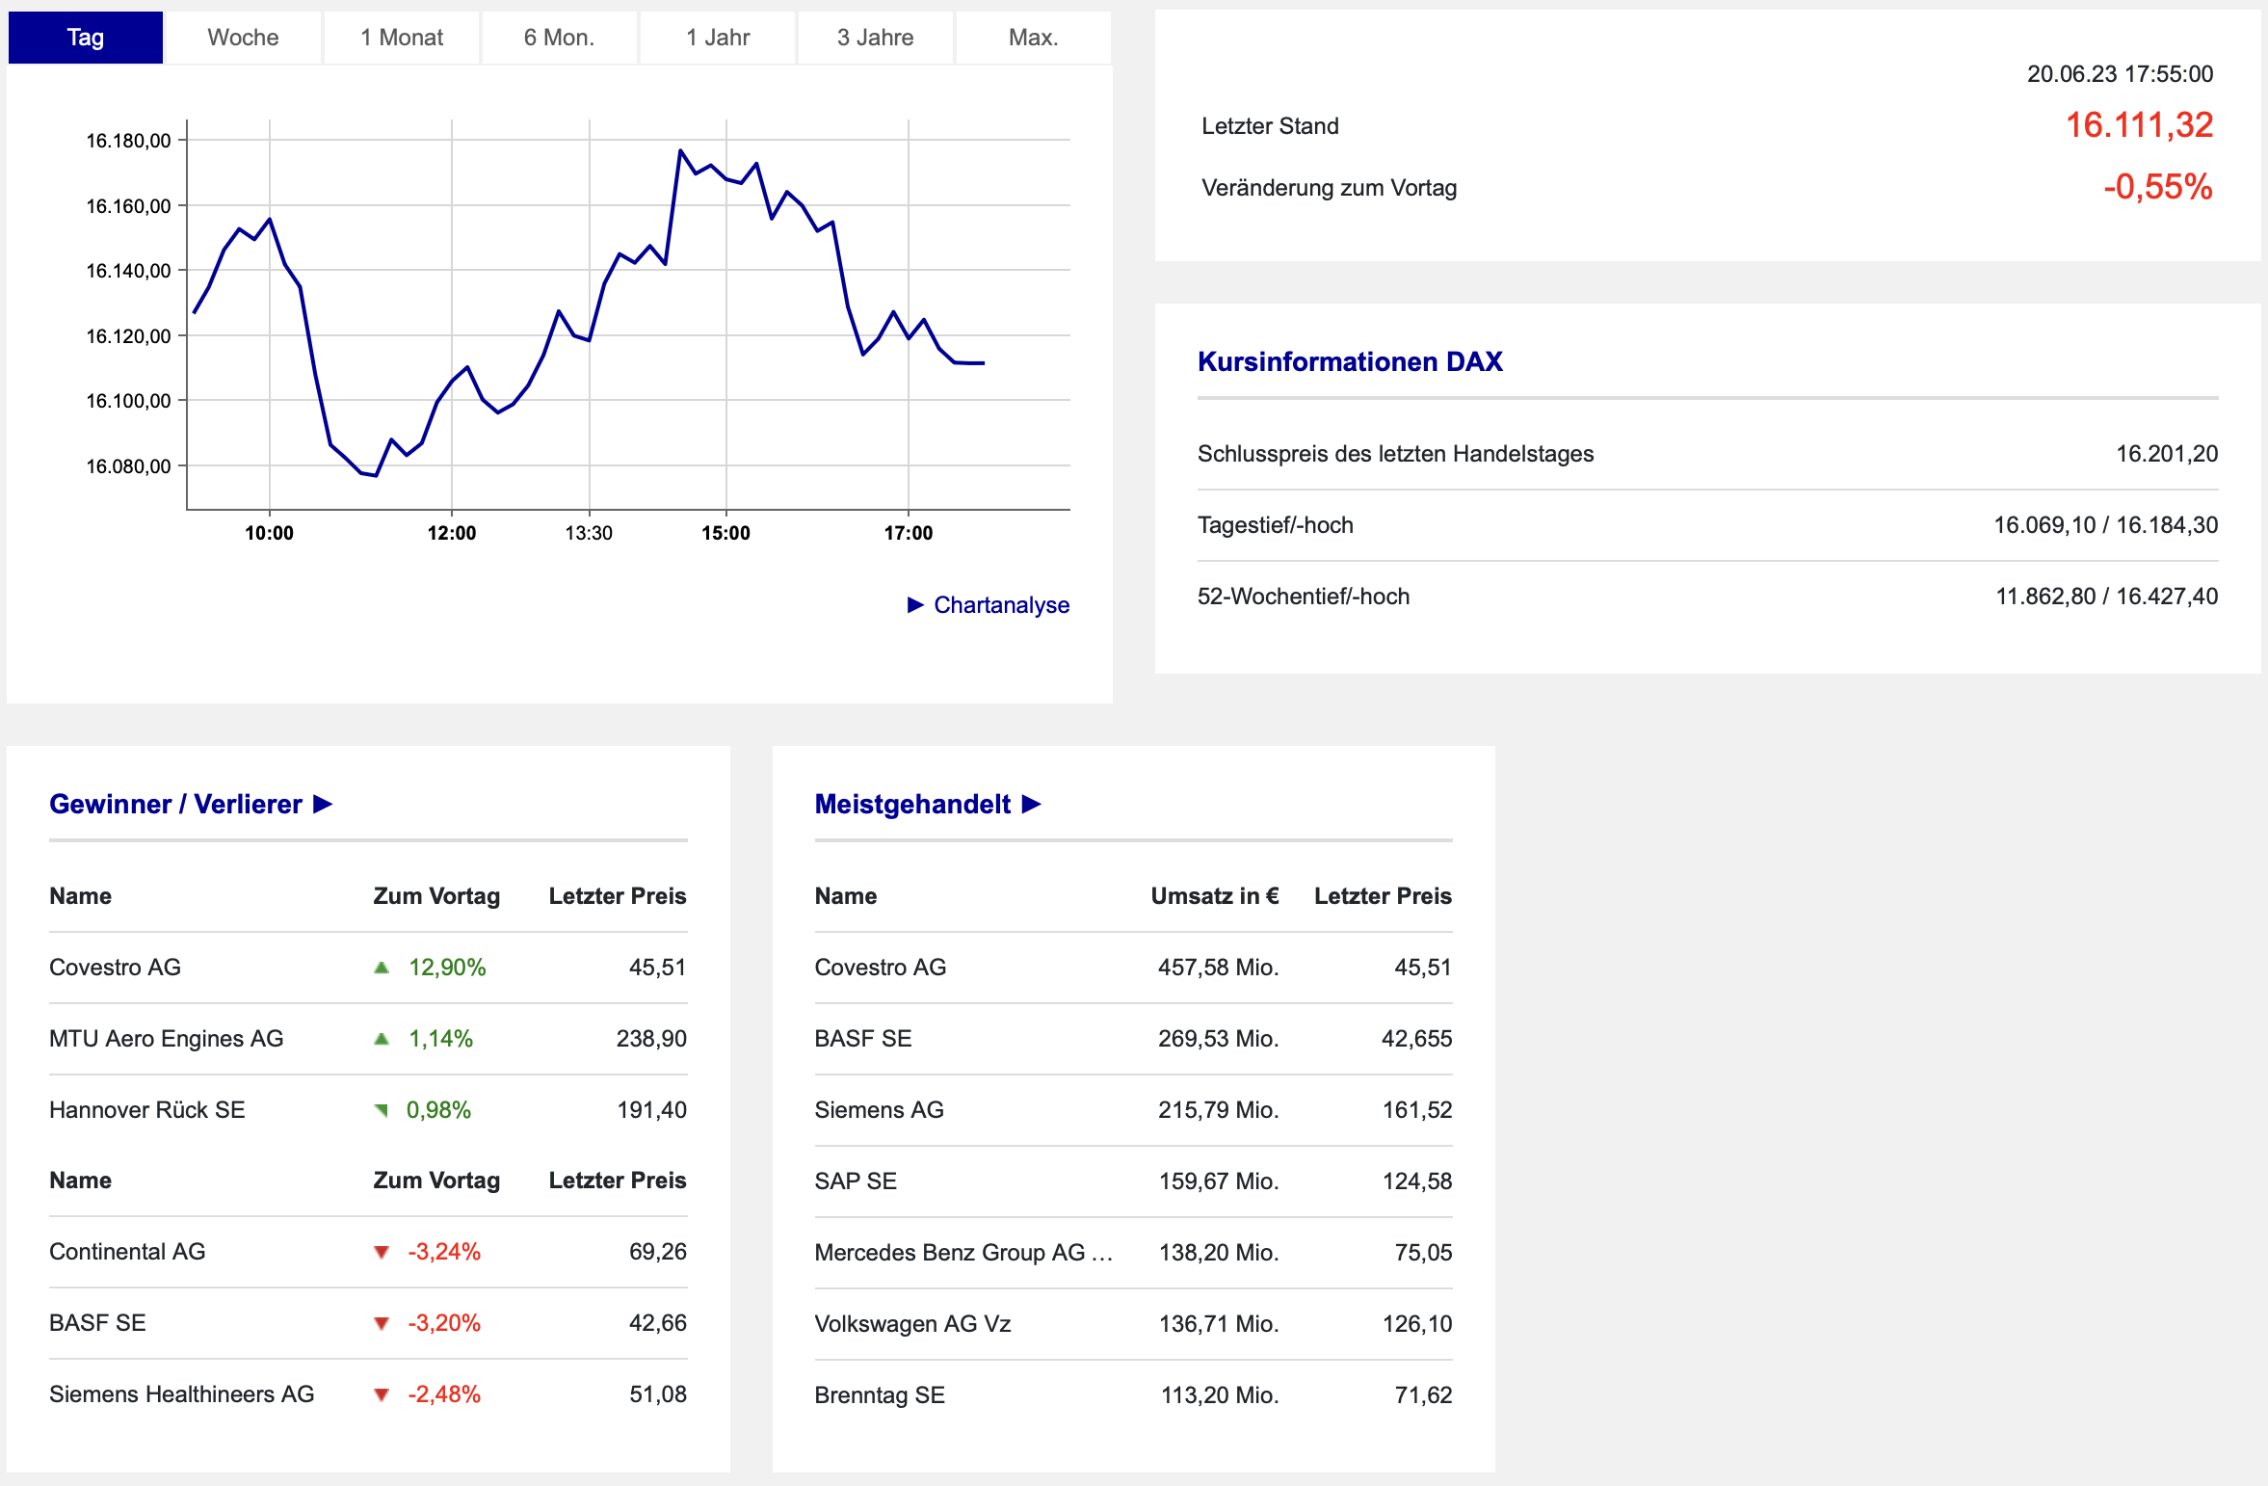This screenshot has height=1486, width=2268.
Task: Click BASF SE in the Meistgehandelt table
Action: click(862, 1039)
